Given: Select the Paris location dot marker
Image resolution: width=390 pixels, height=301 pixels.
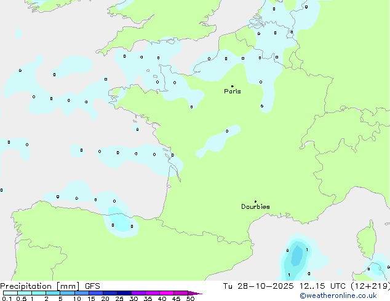Looking at the screenshot, I should 233,86.
